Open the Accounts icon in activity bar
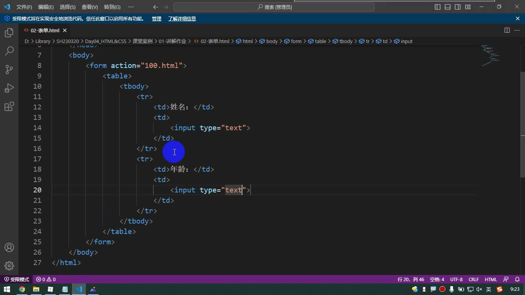The height and width of the screenshot is (295, 525). point(9,247)
